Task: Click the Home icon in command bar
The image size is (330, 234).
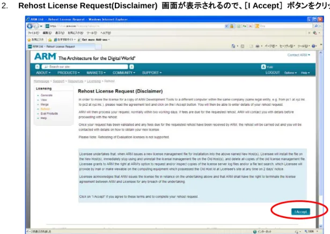Action: pyautogui.click(x=233, y=46)
